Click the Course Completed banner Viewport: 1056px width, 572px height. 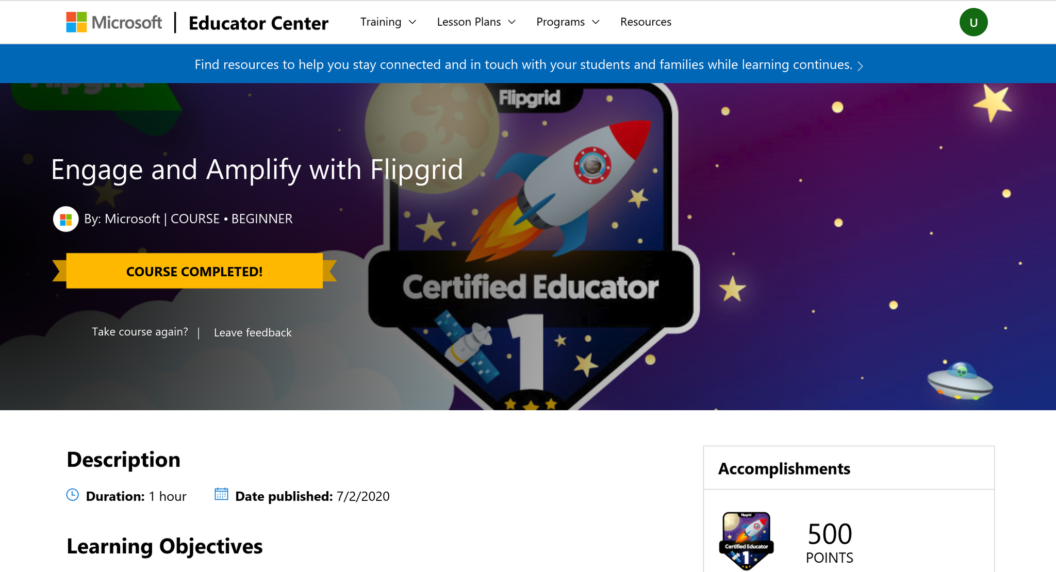pos(194,271)
